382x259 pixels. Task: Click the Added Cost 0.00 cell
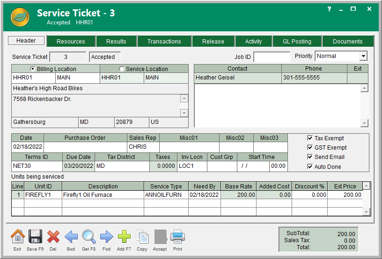pos(274,195)
